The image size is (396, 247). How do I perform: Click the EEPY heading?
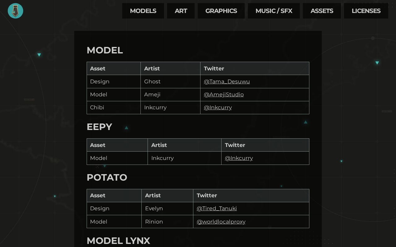coord(99,127)
